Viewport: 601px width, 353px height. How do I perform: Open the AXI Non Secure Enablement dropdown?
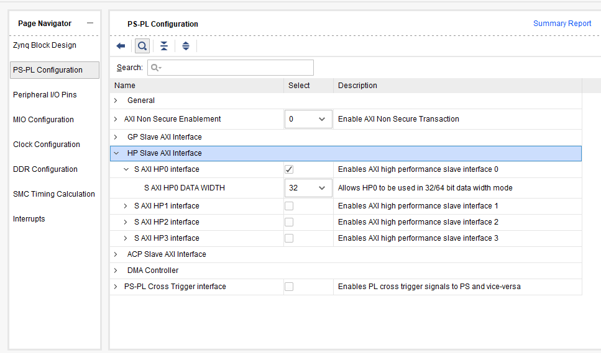click(x=308, y=119)
